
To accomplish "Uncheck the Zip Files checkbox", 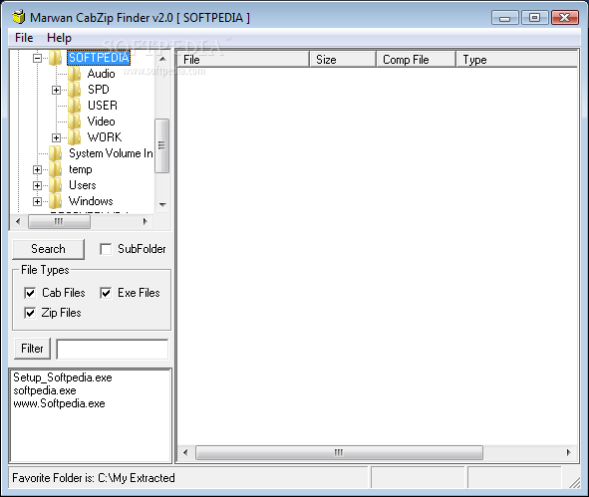I will [x=30, y=313].
